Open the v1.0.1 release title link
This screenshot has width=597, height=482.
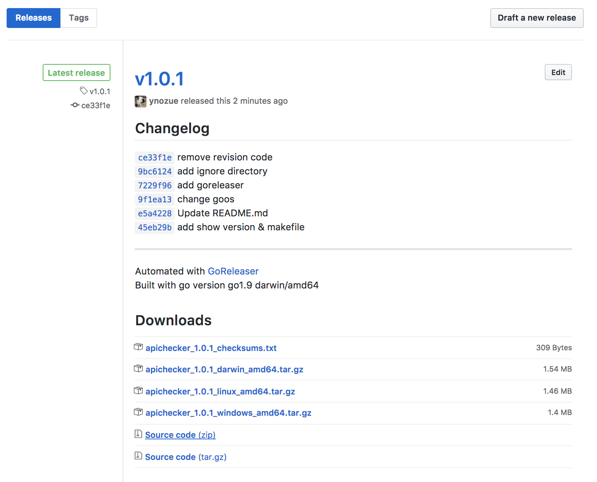[x=159, y=79]
